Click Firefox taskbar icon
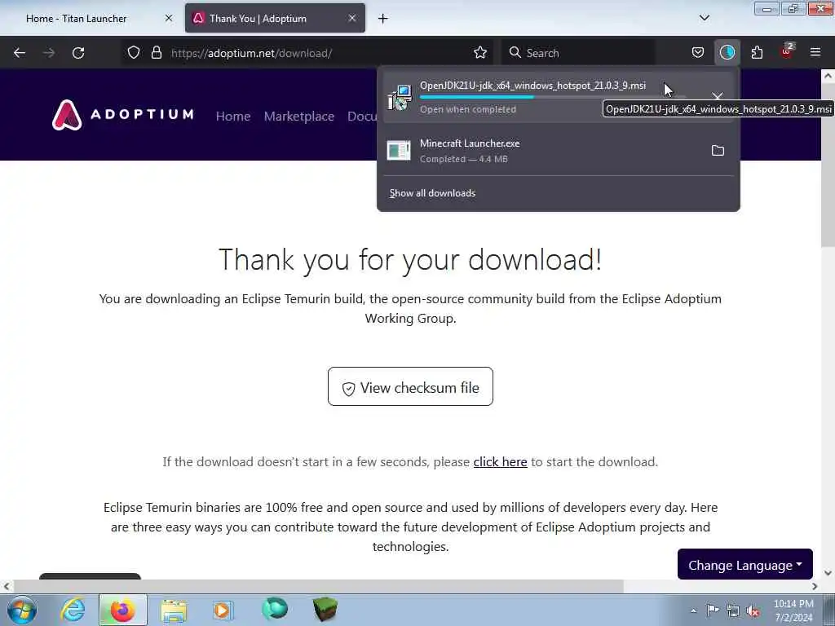The image size is (835, 626). [x=123, y=610]
